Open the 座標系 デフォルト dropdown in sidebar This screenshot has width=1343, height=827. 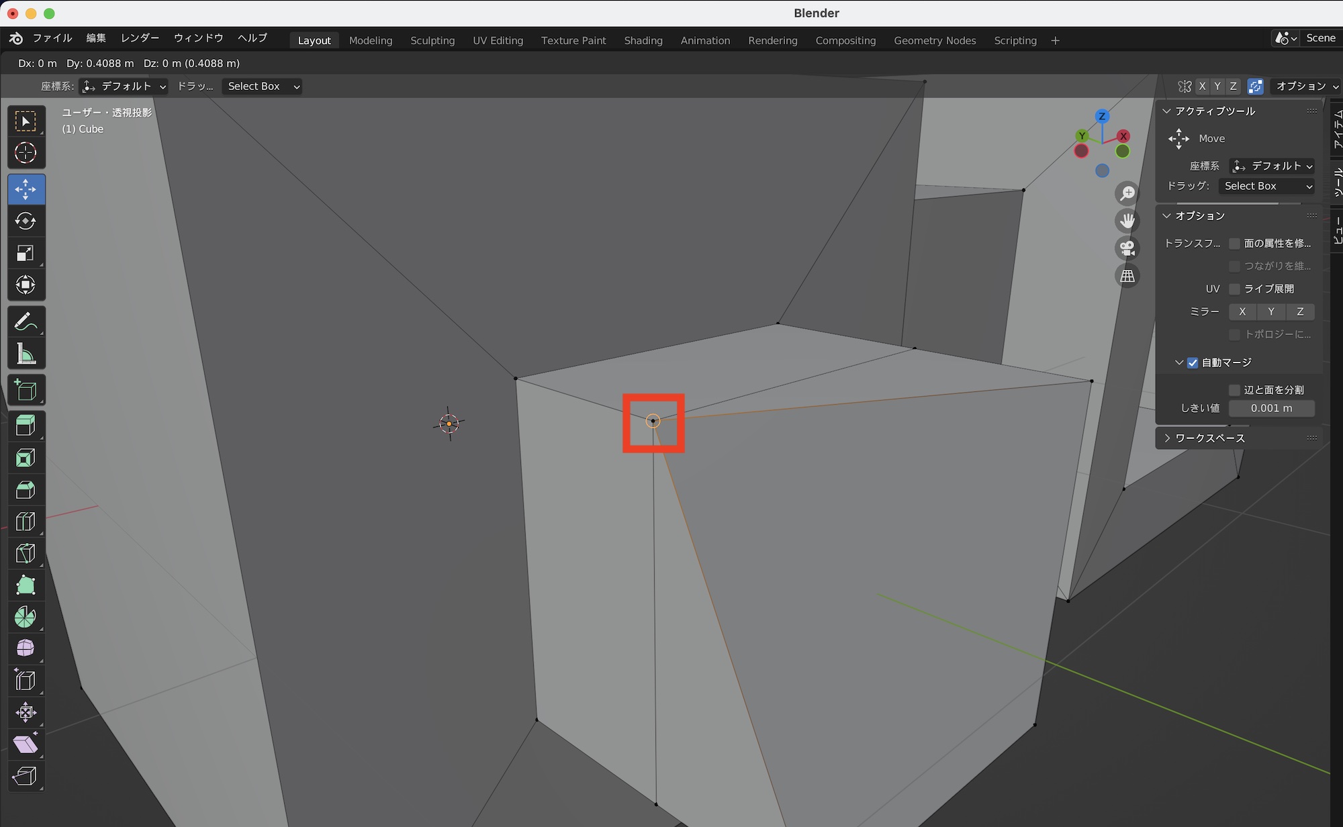(x=1272, y=166)
